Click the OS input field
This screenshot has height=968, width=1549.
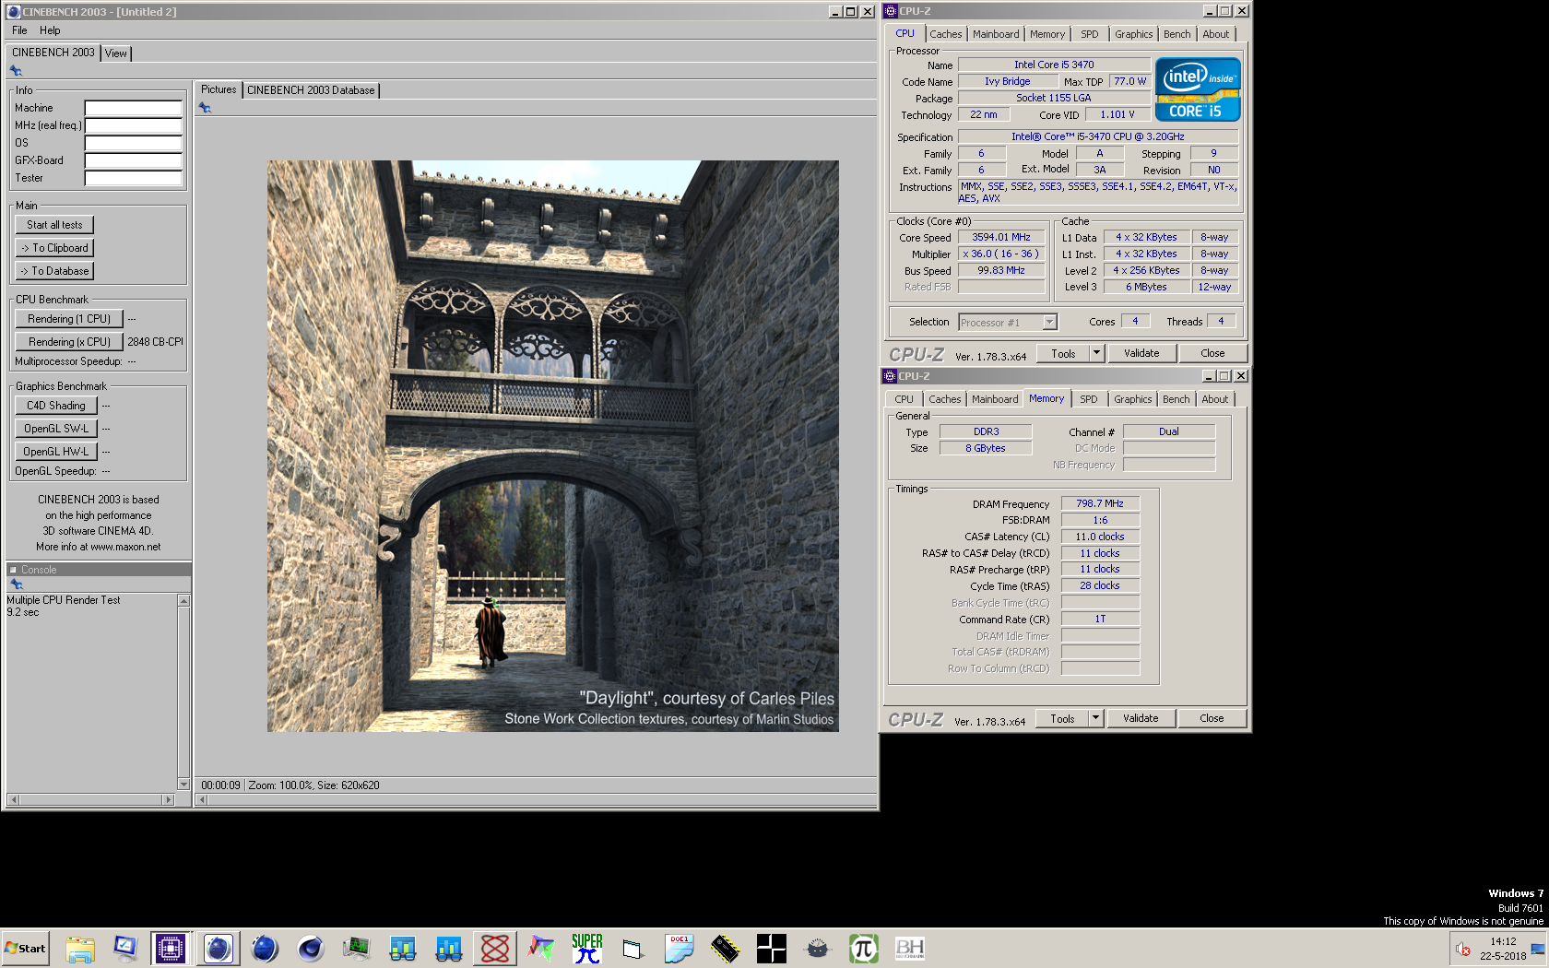click(x=134, y=143)
